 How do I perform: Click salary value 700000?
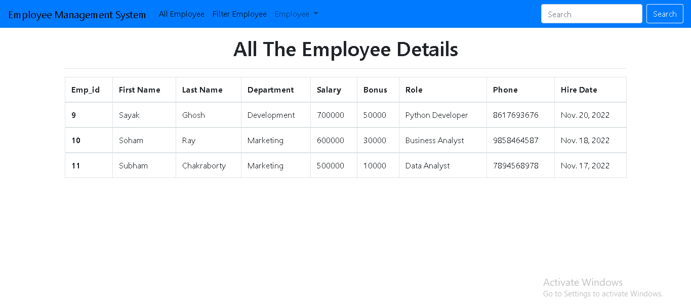pos(331,115)
